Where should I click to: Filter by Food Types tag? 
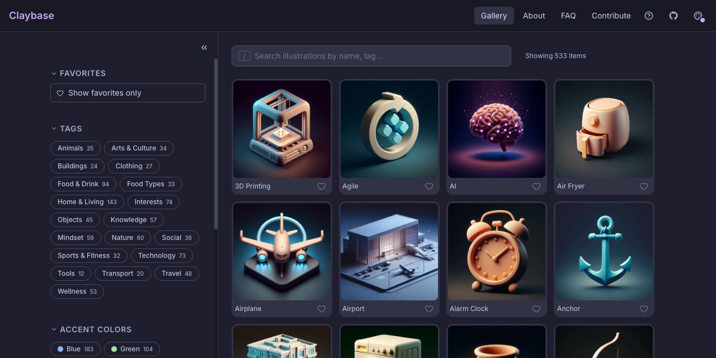tap(151, 184)
